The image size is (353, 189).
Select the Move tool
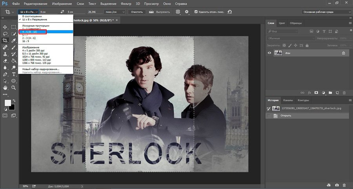[5, 27]
